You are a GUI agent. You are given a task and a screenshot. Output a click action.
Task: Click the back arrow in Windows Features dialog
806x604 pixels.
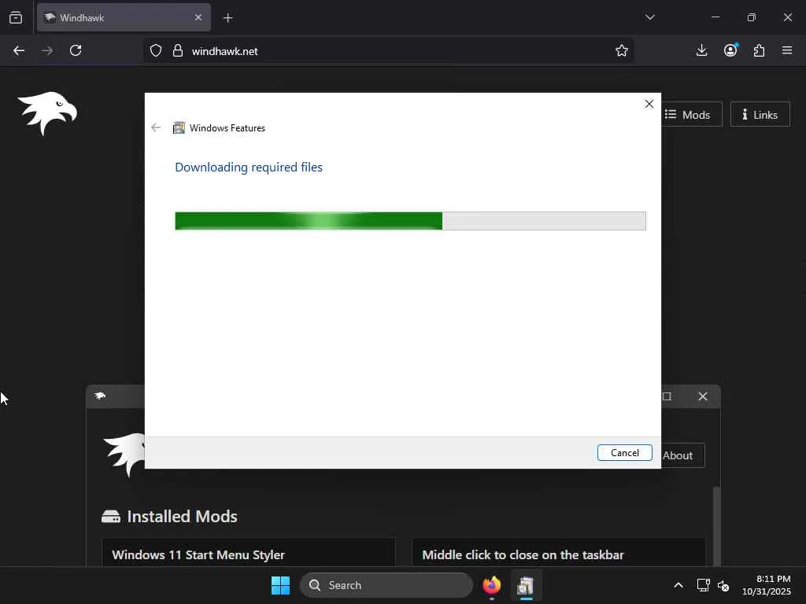click(156, 128)
